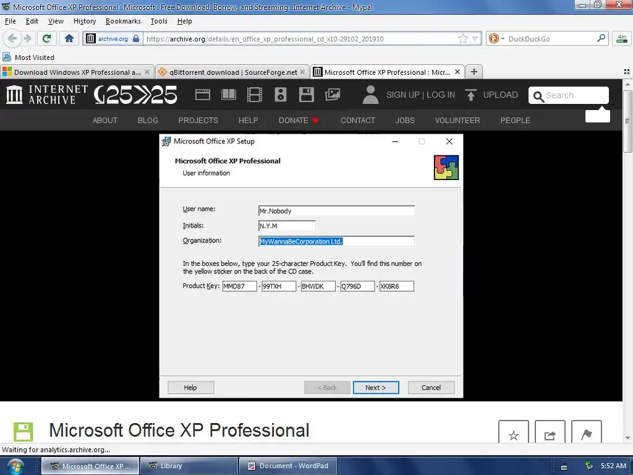Screen dimensions: 633x475
Task: Switch to the Library taskbar window
Action: [189, 466]
